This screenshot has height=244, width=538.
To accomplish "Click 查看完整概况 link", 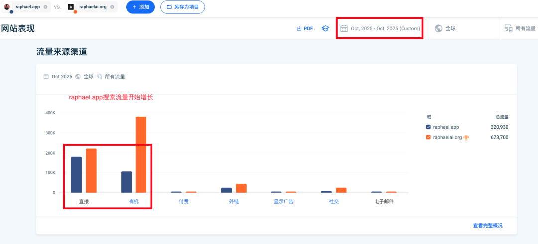I will (x=488, y=226).
